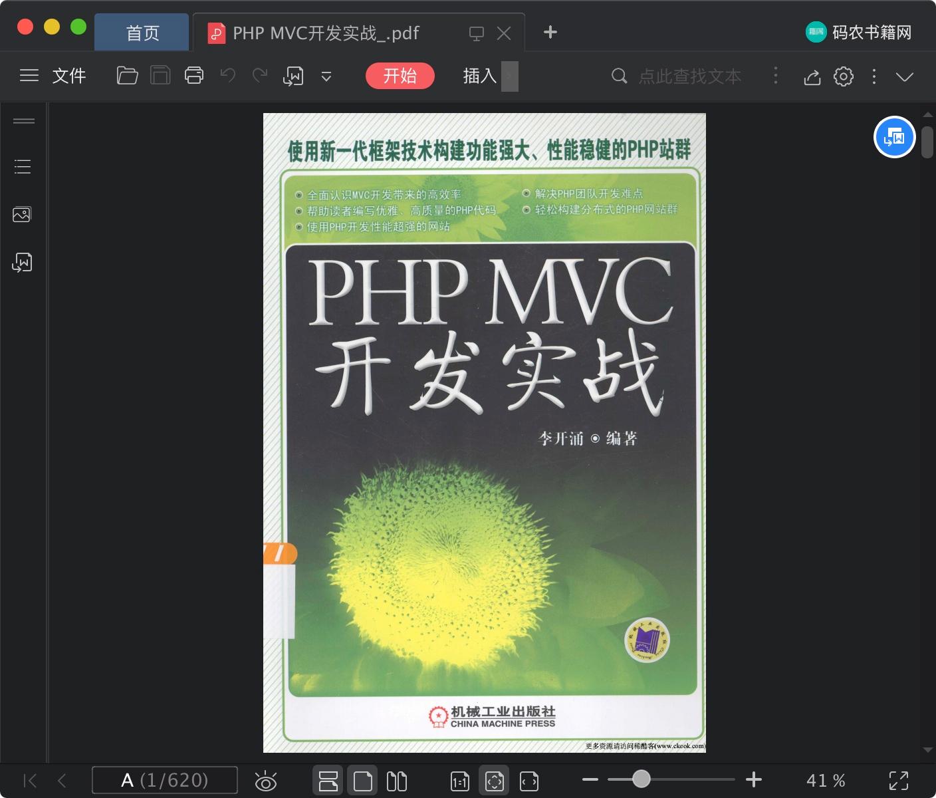
Task: Toggle continuous scrolling view
Action: click(328, 780)
